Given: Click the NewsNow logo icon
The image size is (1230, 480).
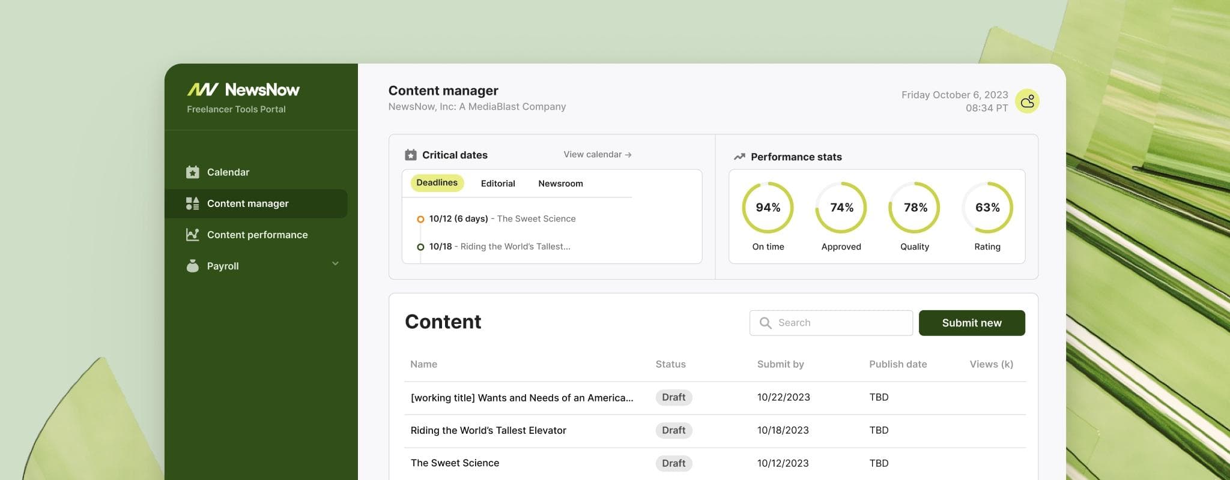Looking at the screenshot, I should (202, 89).
